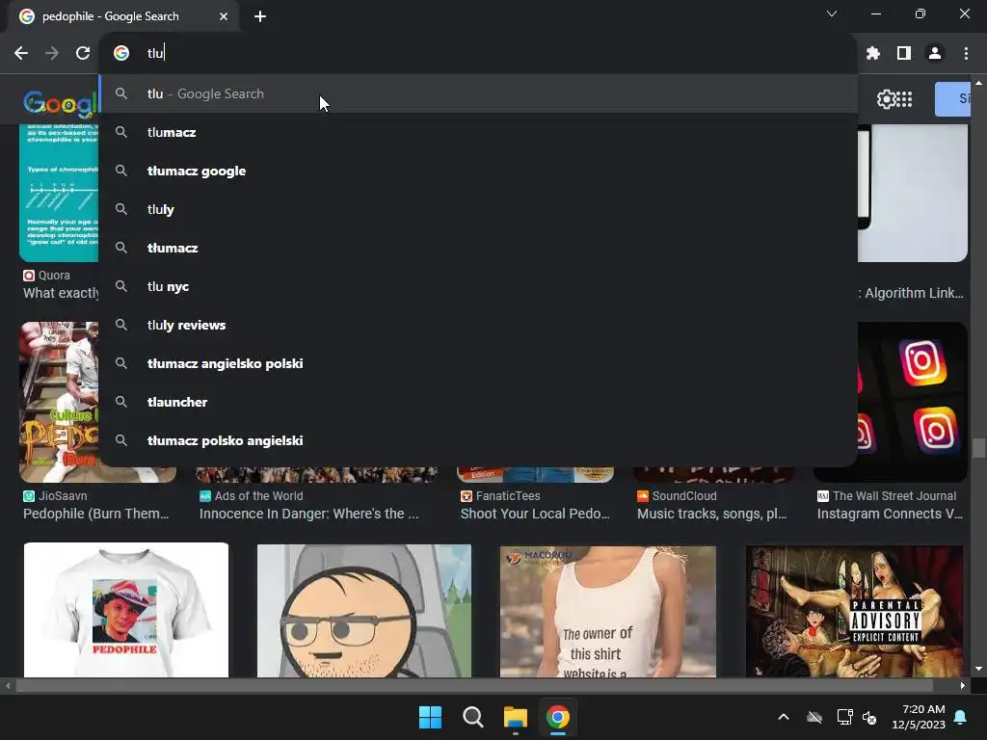Click the horizontal scrollbar right arrow
The width and height of the screenshot is (987, 740).
click(963, 685)
